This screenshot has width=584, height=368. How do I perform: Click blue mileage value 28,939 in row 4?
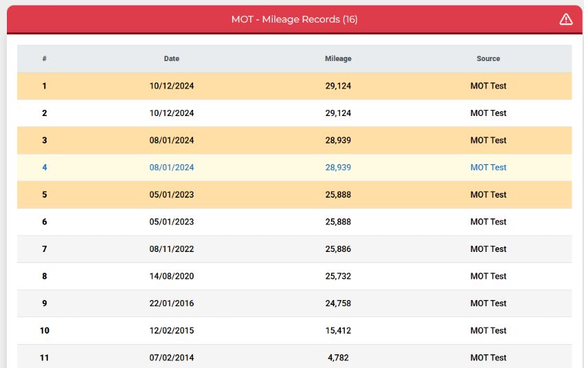click(x=338, y=168)
